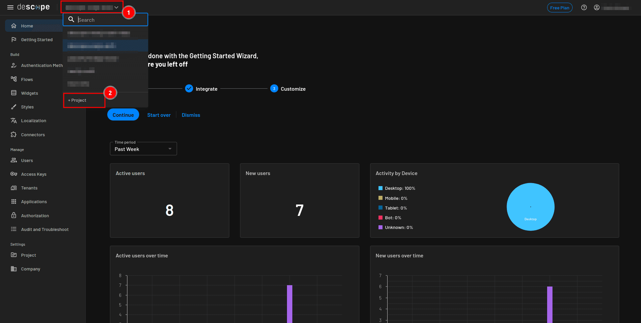Click the Flows sidebar icon
This screenshot has width=641, height=323.
[14, 79]
